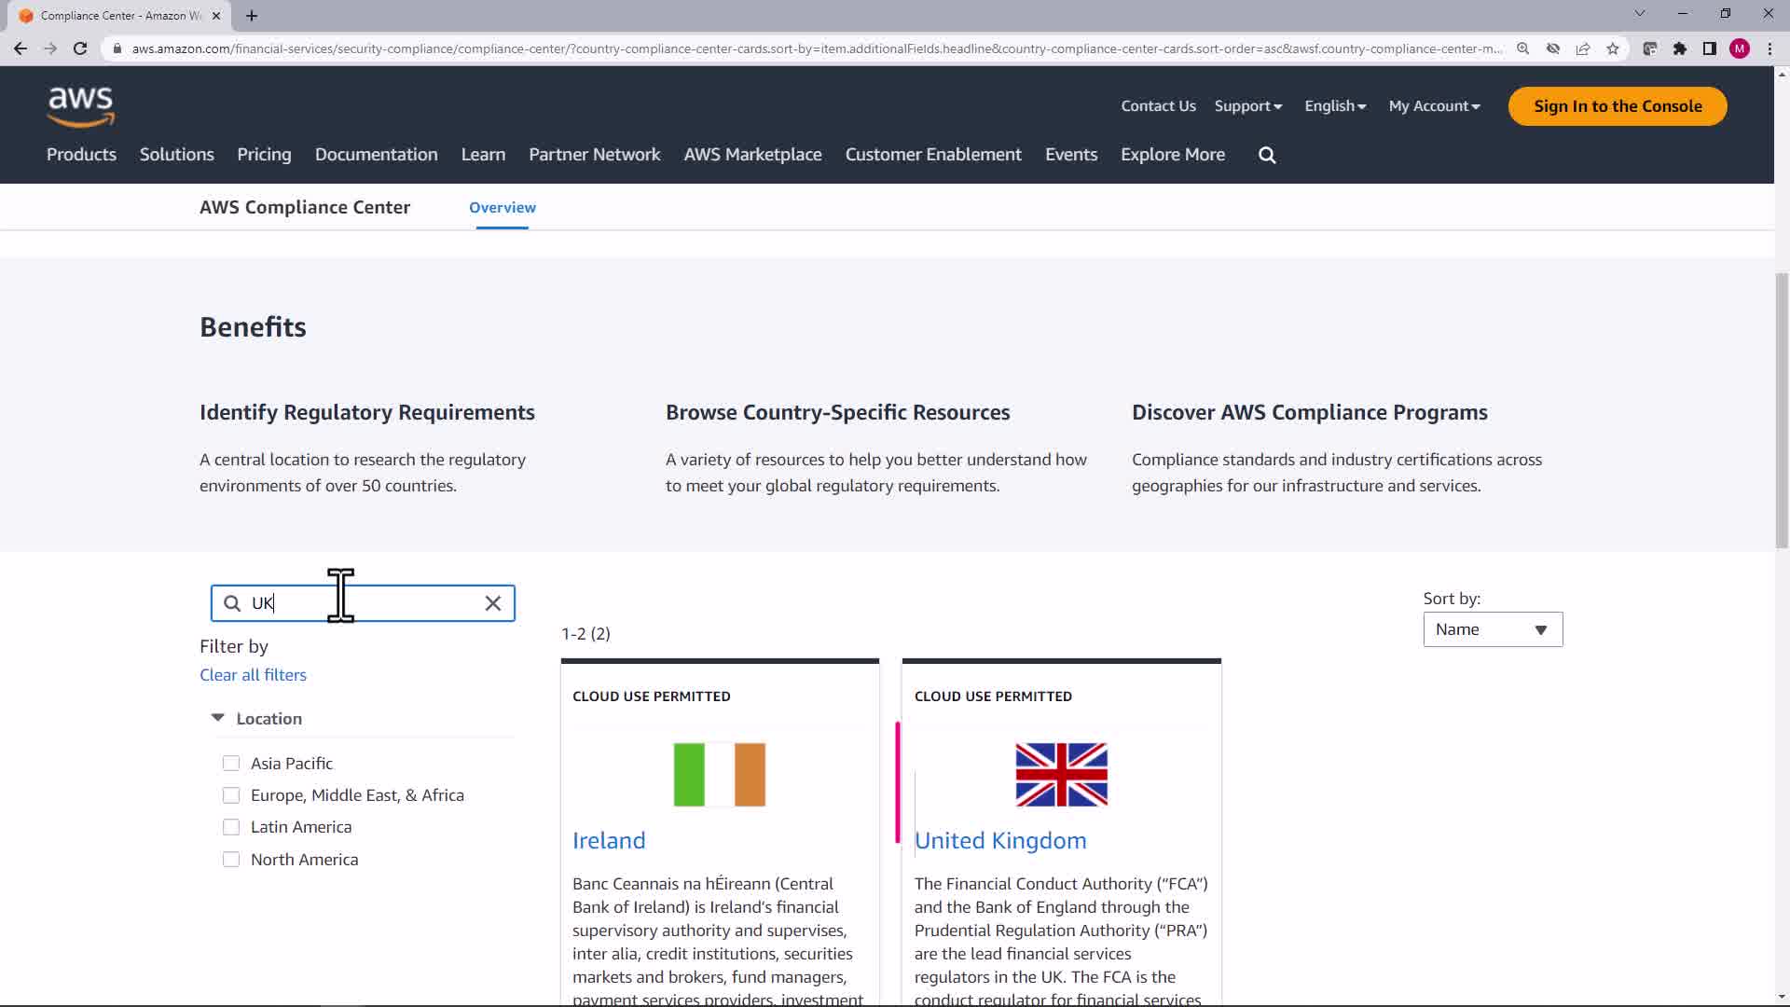Enable Europe, Middle East, & Africa filter
Screen dimensions: 1790x1007
coord(231,795)
